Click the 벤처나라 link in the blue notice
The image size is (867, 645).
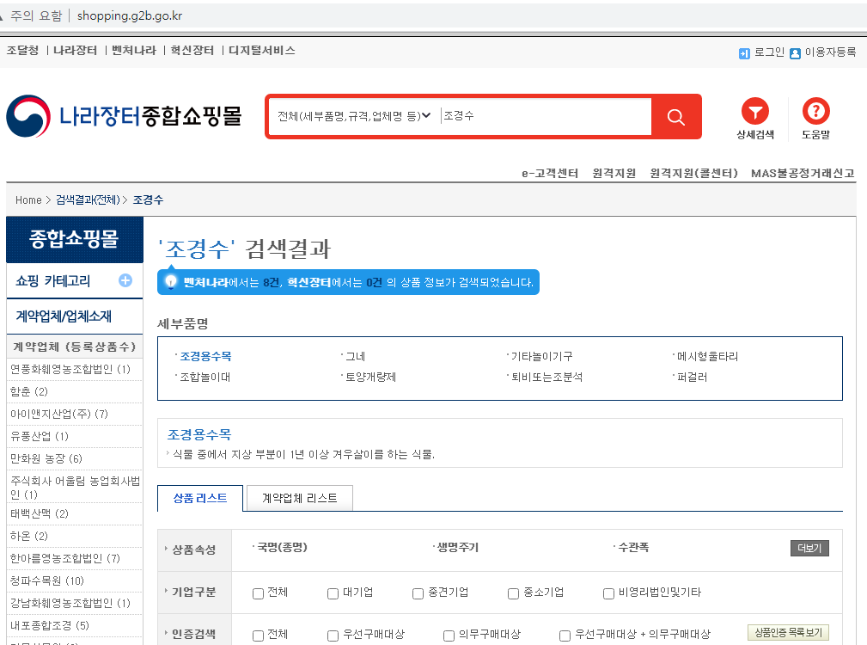[x=205, y=282]
